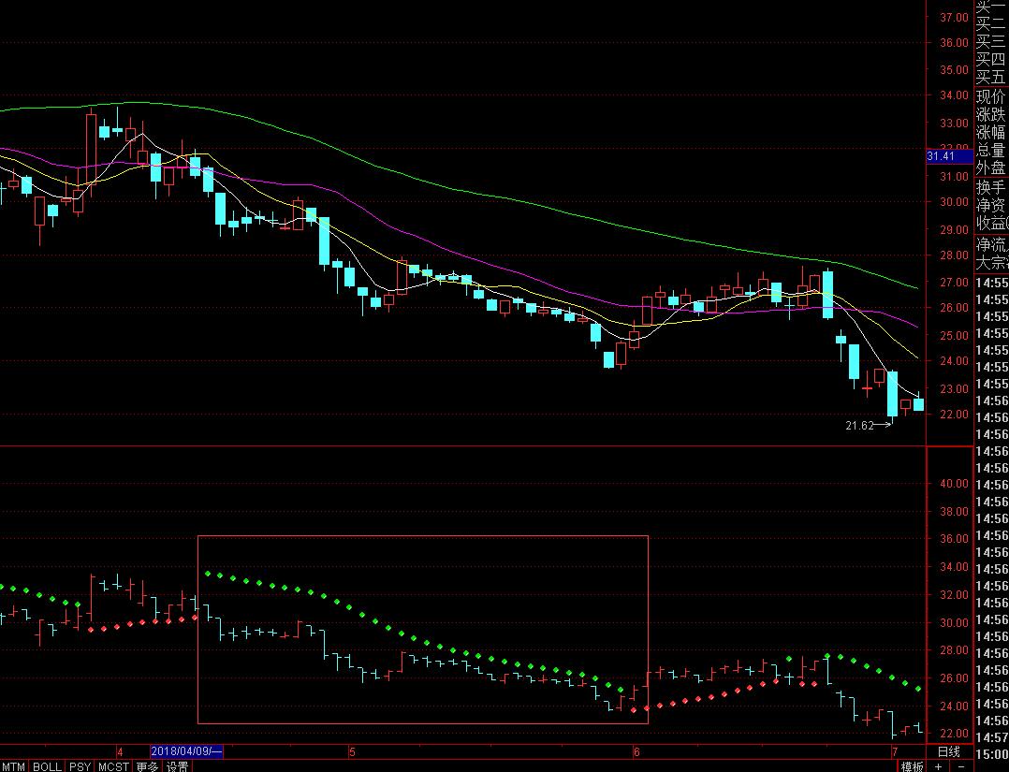Image resolution: width=1009 pixels, height=772 pixels.
Task: Open the PSY indicator tab
Action: 80,766
